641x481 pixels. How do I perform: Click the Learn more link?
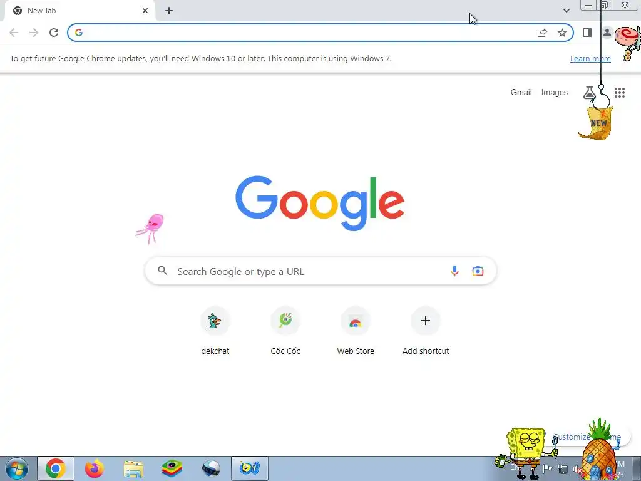tap(590, 58)
